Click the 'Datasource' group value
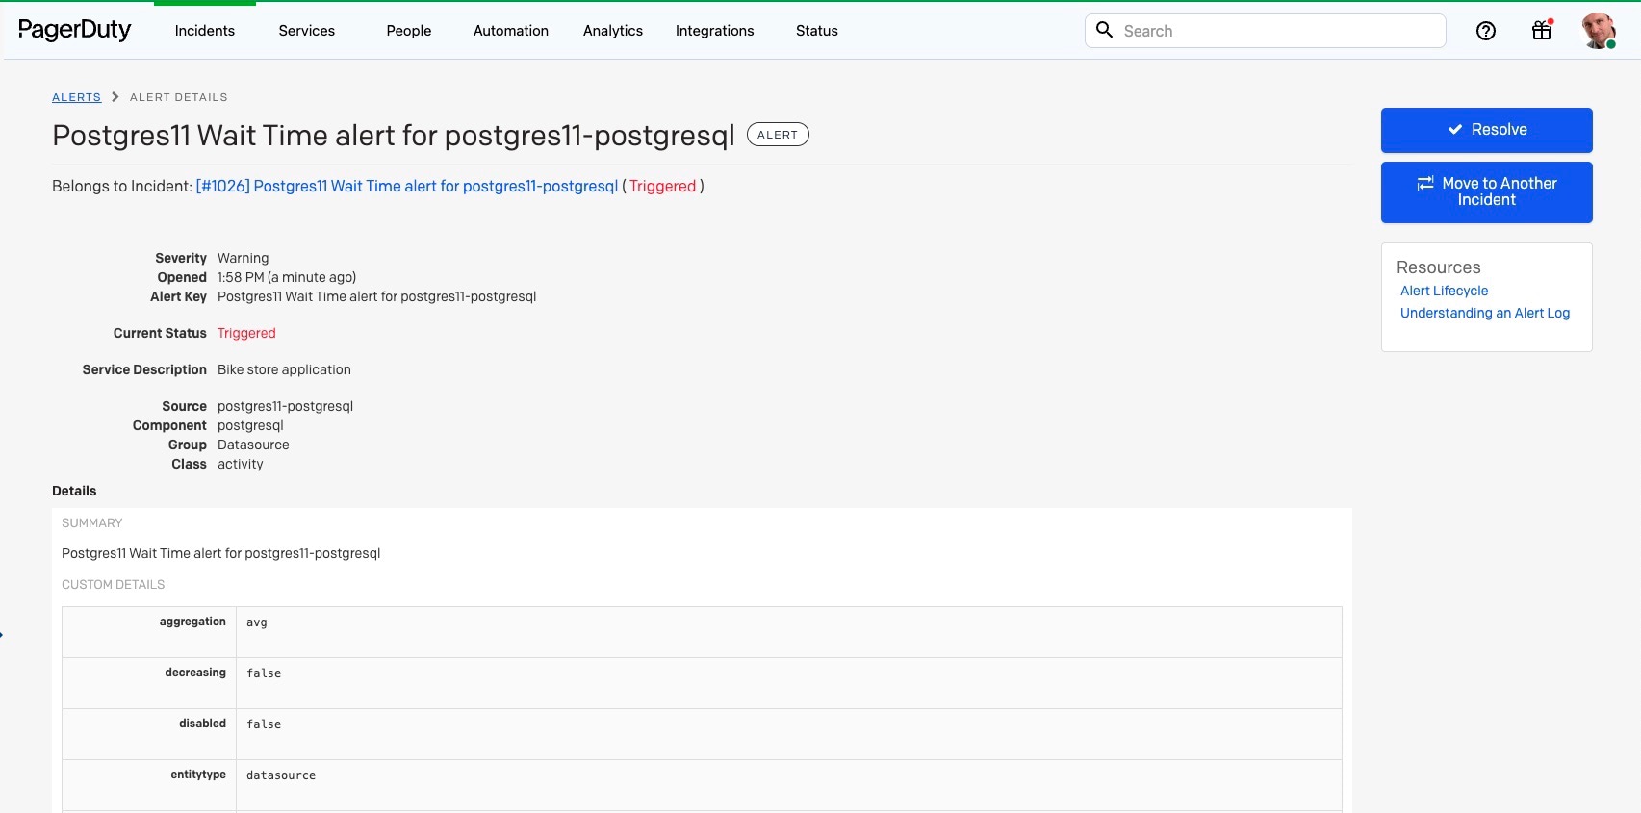The width and height of the screenshot is (1641, 813). pyautogui.click(x=253, y=445)
